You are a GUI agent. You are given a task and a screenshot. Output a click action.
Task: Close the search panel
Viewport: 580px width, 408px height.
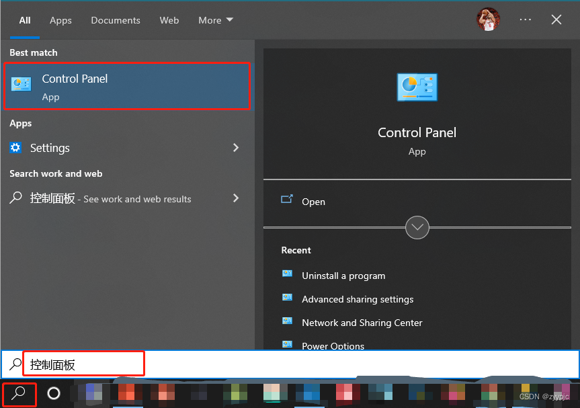tap(556, 19)
